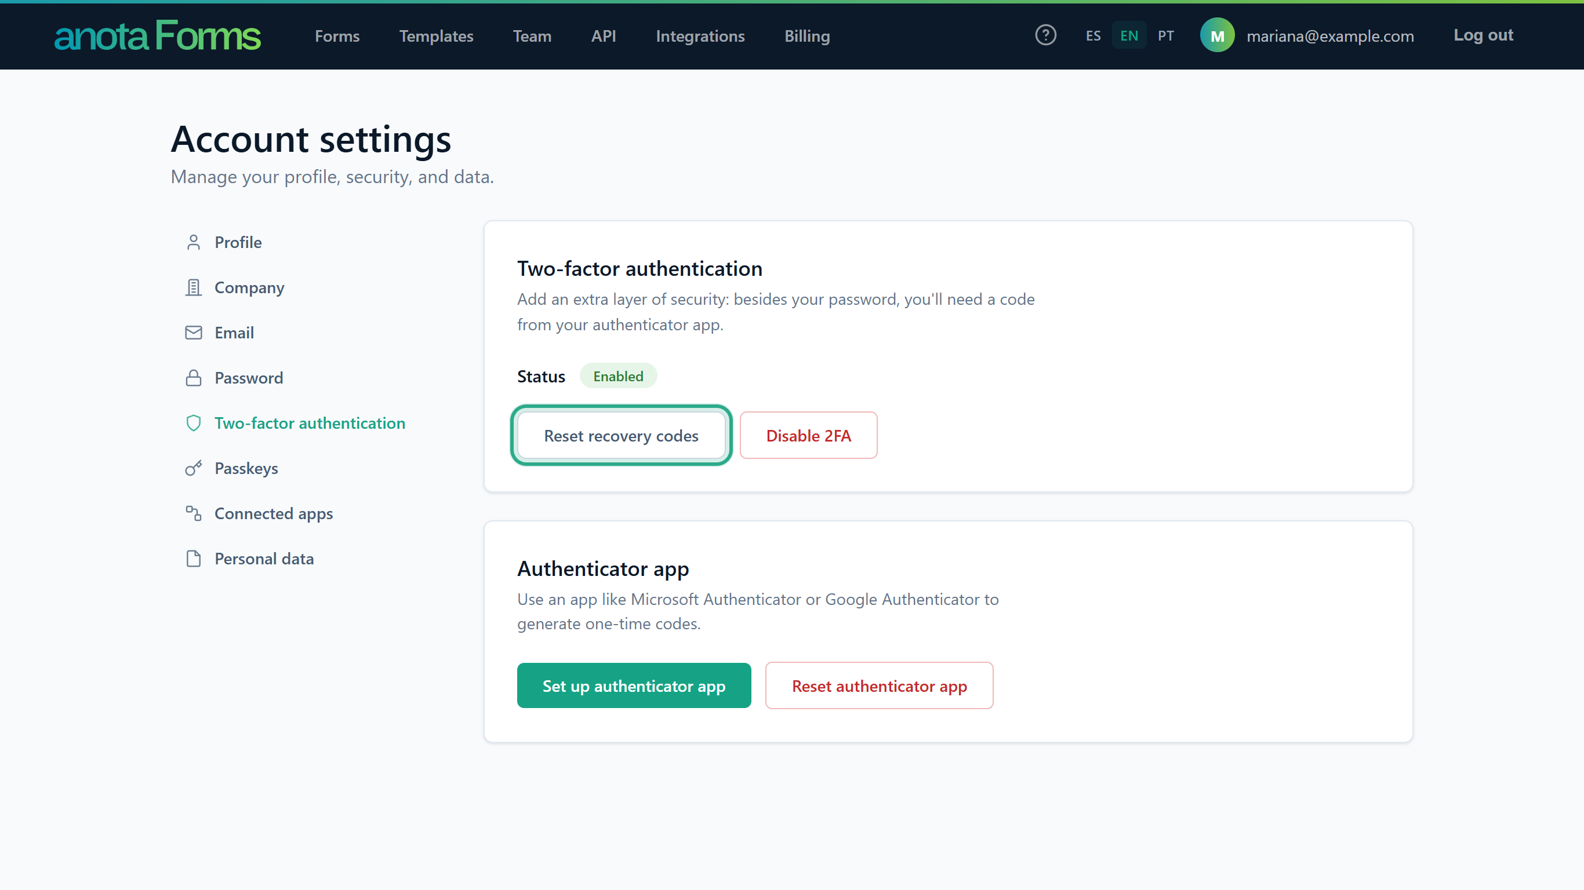
Task: Click the Two-factor shield icon
Action: coord(193,423)
